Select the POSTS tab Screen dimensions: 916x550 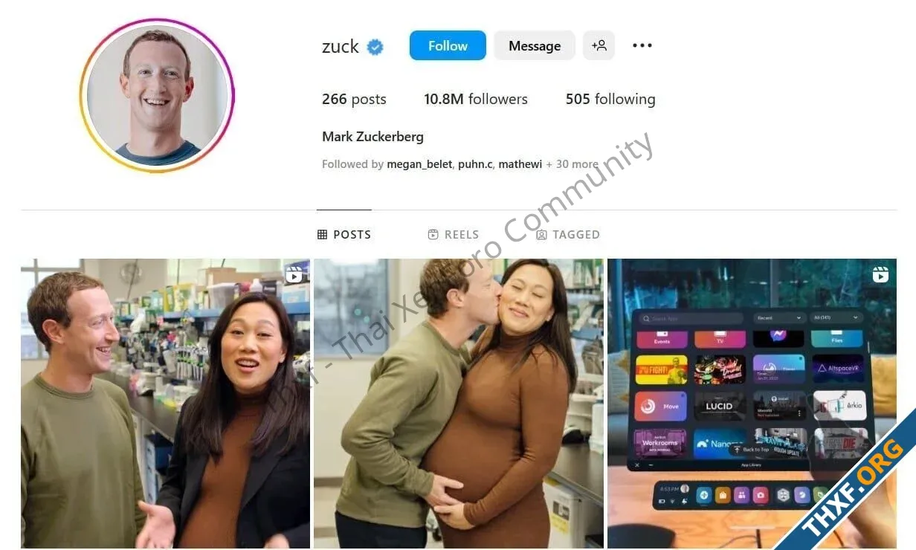click(x=344, y=234)
